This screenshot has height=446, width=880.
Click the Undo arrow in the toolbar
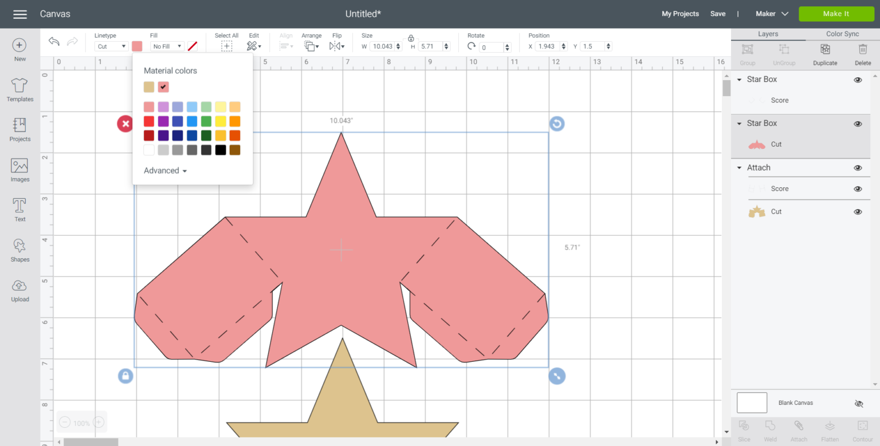pyautogui.click(x=53, y=41)
